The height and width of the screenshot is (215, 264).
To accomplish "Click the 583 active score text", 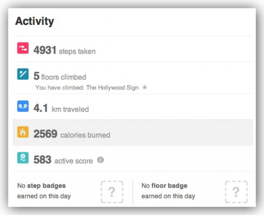I will (63, 160).
